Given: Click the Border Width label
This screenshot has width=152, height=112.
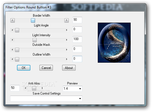Looking at the screenshot, I should click(41, 16).
